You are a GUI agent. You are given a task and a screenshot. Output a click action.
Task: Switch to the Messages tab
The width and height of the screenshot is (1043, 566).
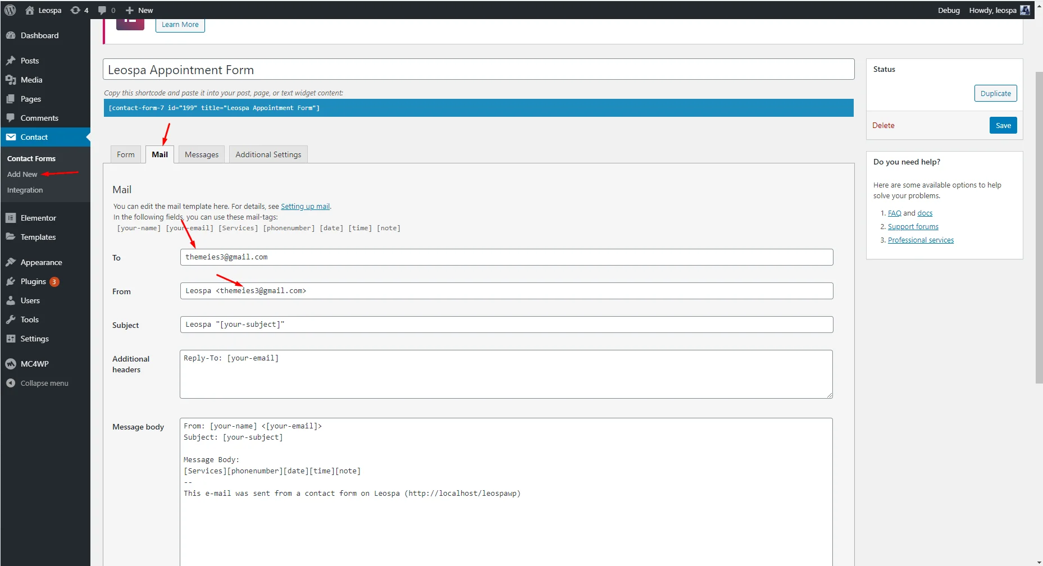pos(202,154)
